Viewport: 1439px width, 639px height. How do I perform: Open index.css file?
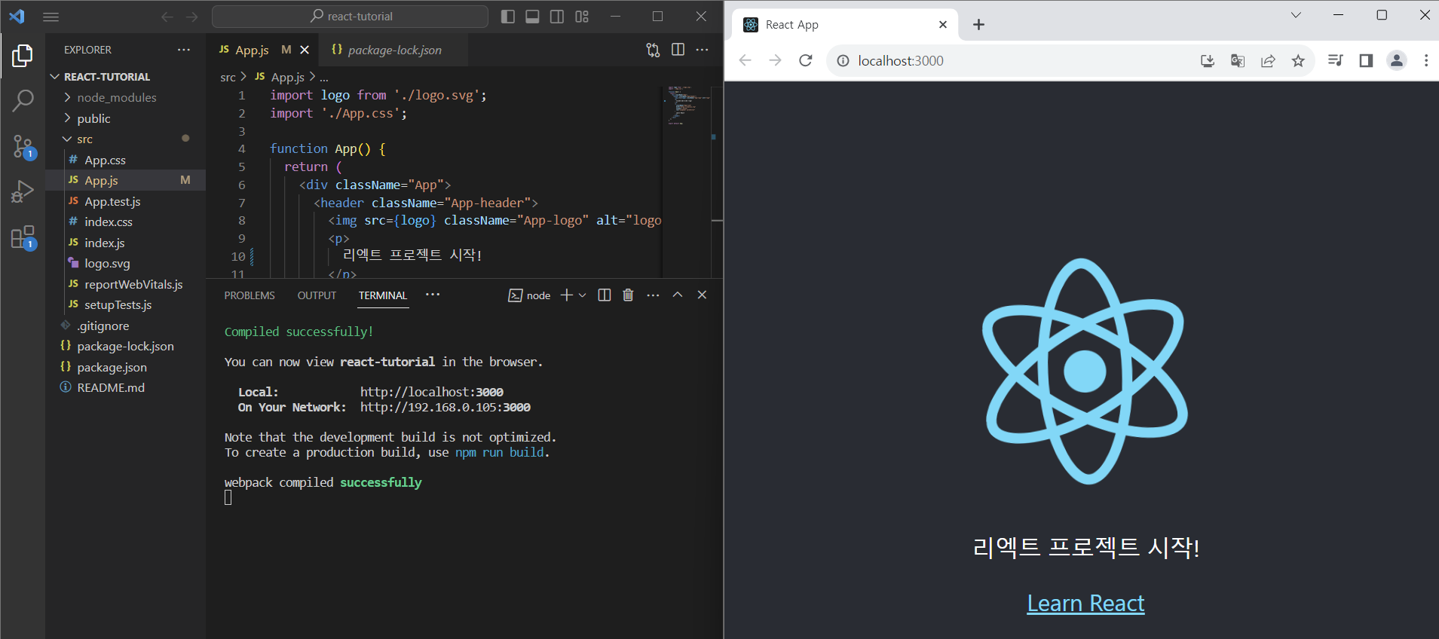[125, 222]
